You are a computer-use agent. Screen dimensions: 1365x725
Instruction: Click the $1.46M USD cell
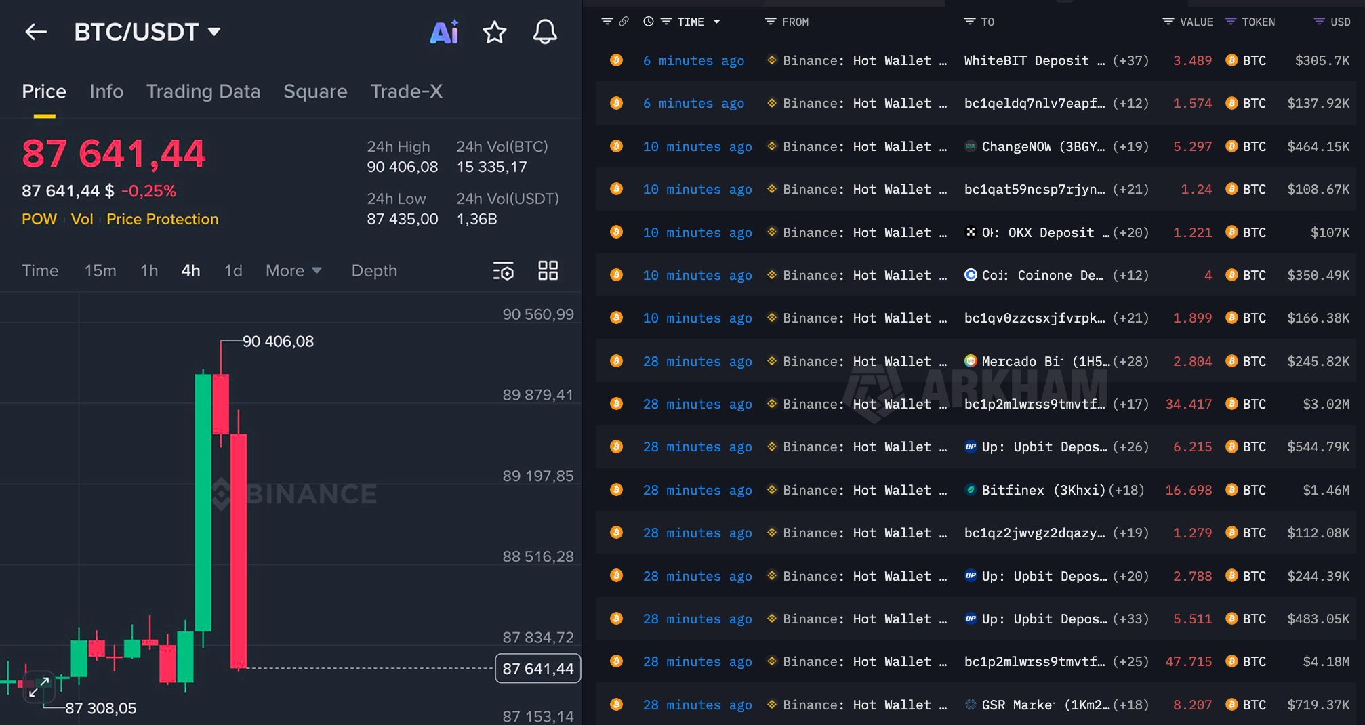(x=1326, y=489)
